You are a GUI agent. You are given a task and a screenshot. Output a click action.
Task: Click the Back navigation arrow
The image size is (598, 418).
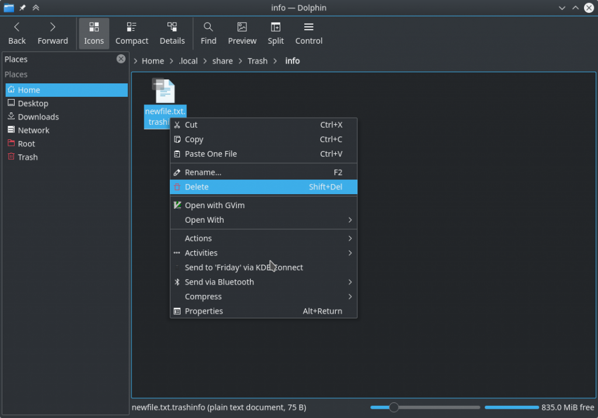point(17,33)
